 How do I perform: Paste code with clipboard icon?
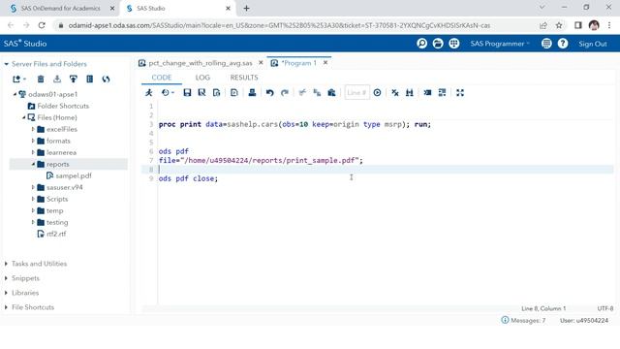(x=331, y=93)
